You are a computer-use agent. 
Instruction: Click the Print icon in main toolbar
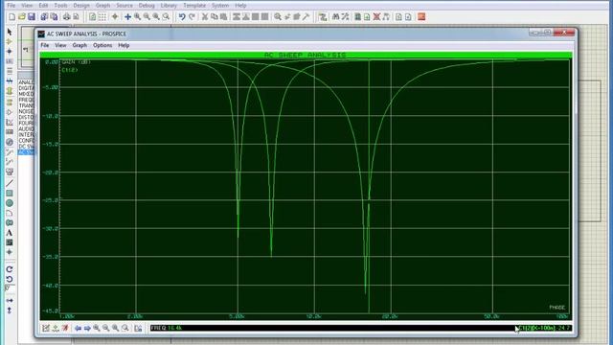66,17
